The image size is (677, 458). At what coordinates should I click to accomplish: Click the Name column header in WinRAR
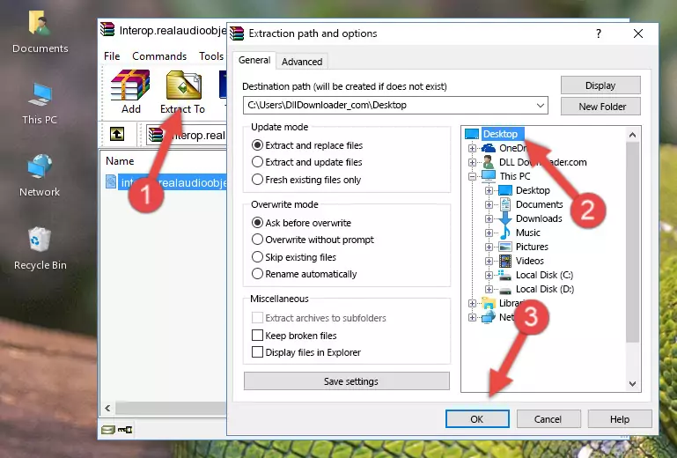pos(120,160)
